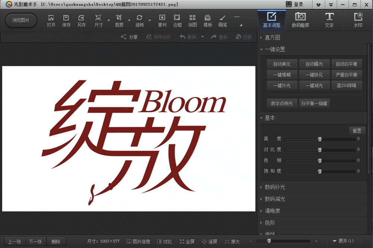Click the 浏览图片 (Browse Images) button
The image size is (373, 248).
21,20
